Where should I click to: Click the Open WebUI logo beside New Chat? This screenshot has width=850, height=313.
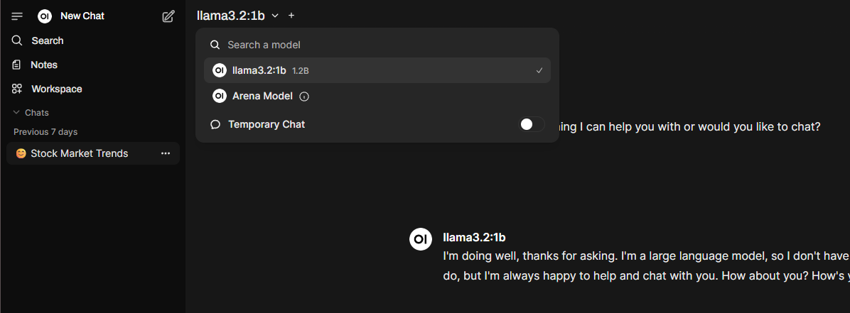point(45,16)
